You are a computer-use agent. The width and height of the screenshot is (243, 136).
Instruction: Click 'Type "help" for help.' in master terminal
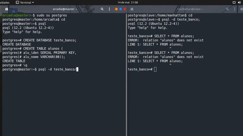click(22, 32)
